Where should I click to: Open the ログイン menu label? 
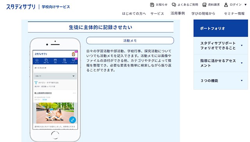[236, 5]
